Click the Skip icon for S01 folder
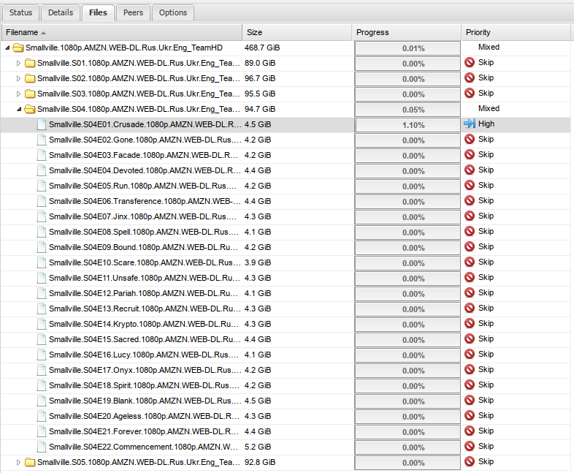Screen dimensions: 574x473 (470, 62)
